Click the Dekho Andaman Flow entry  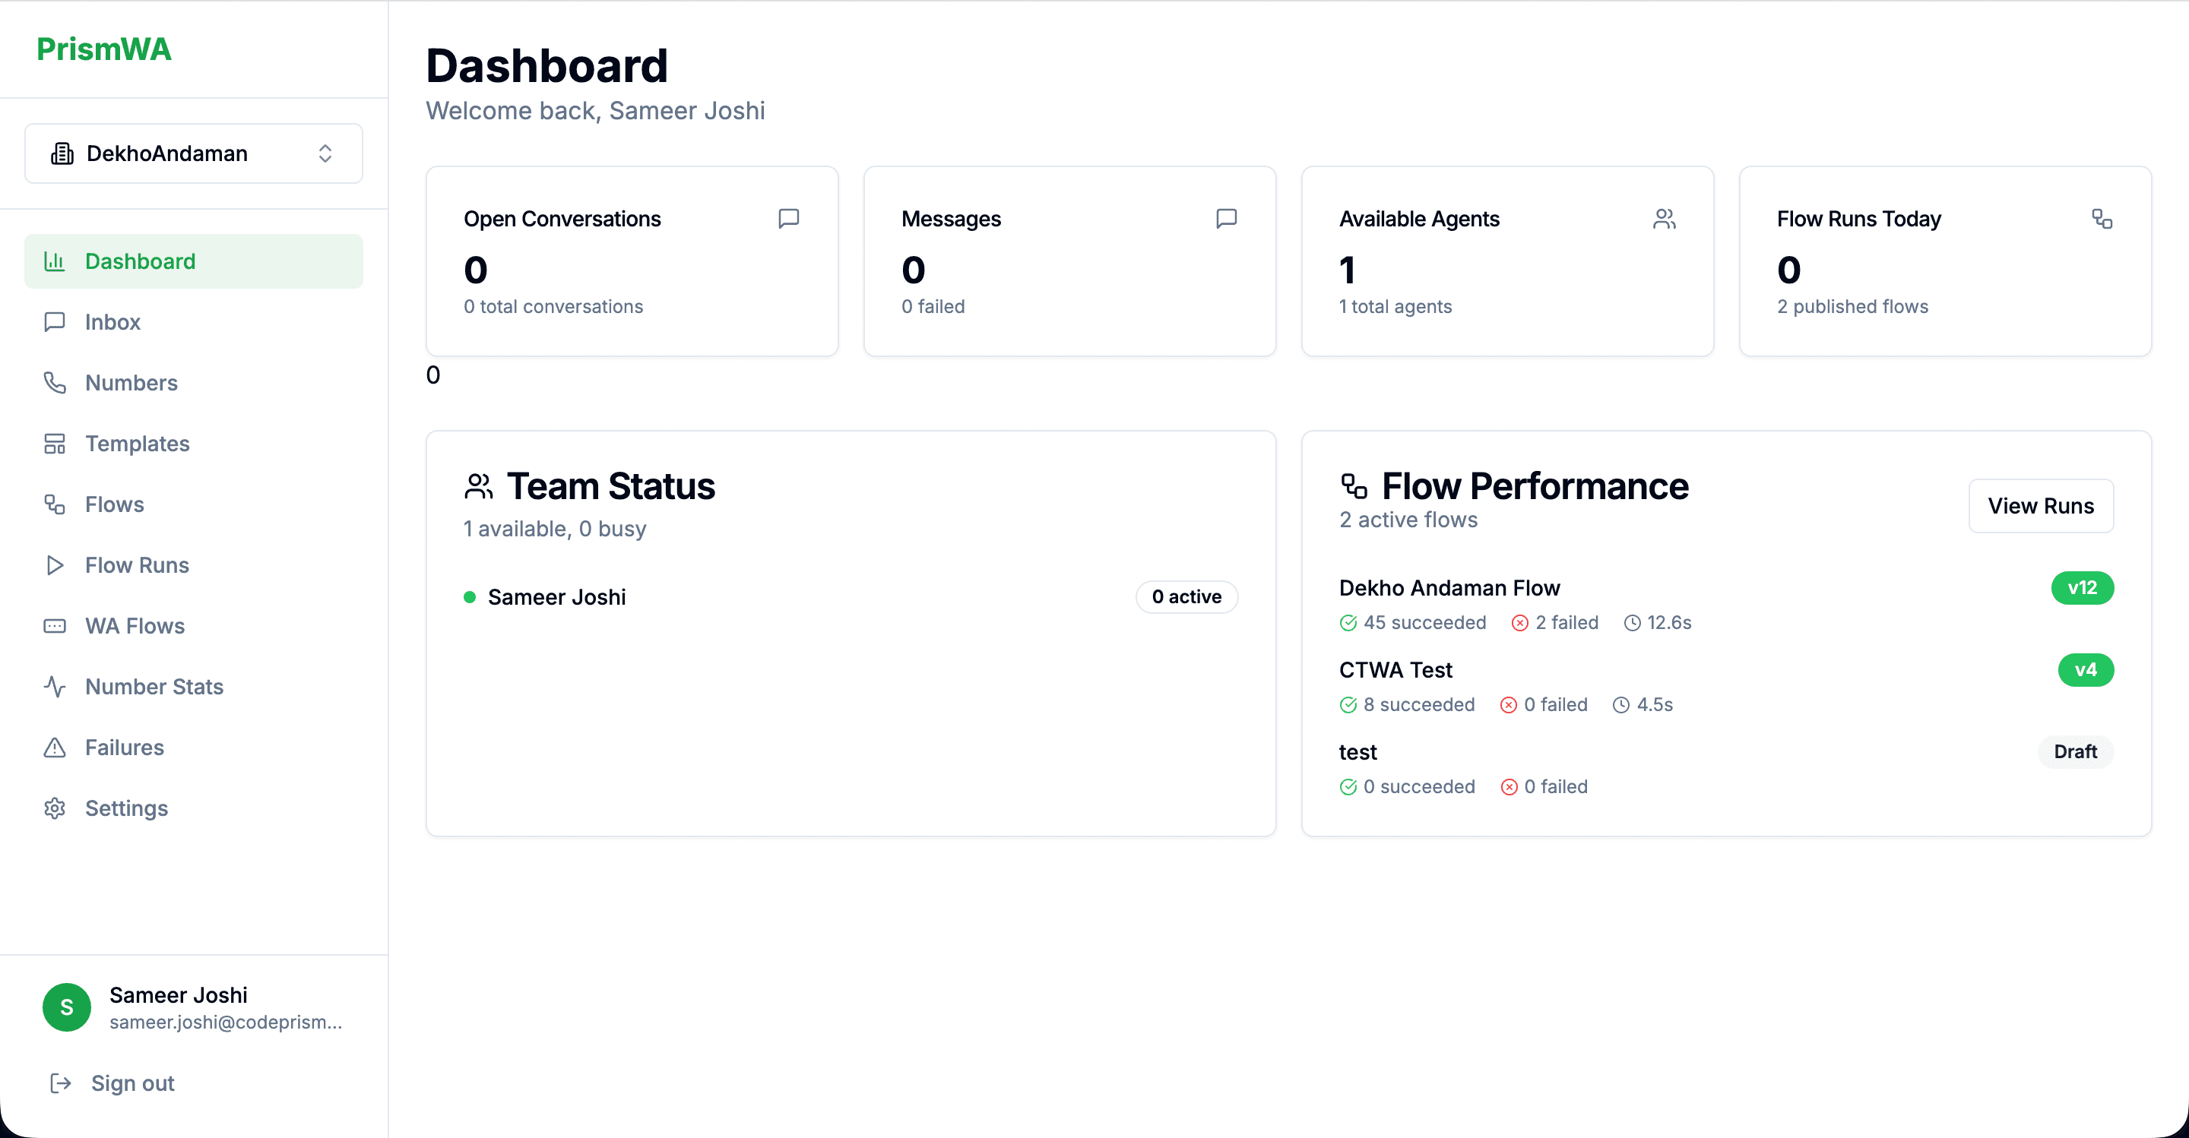1449,588
